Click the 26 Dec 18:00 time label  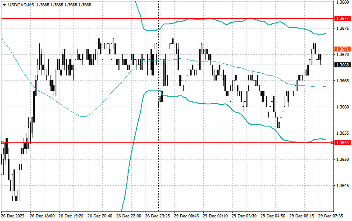click(x=42, y=216)
